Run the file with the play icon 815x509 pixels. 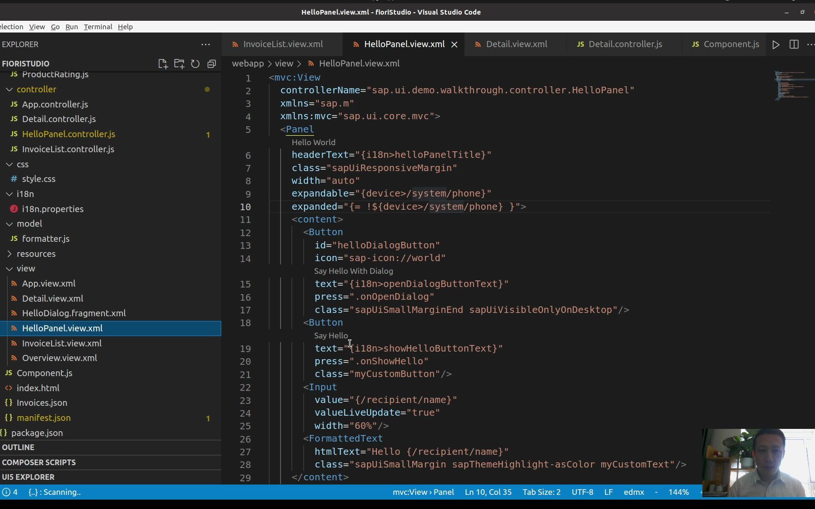[776, 44]
